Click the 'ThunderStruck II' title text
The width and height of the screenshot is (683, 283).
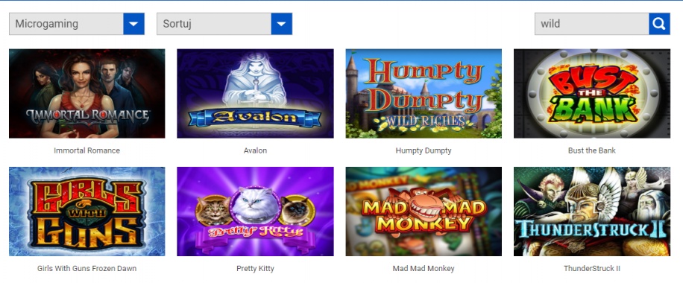592,269
